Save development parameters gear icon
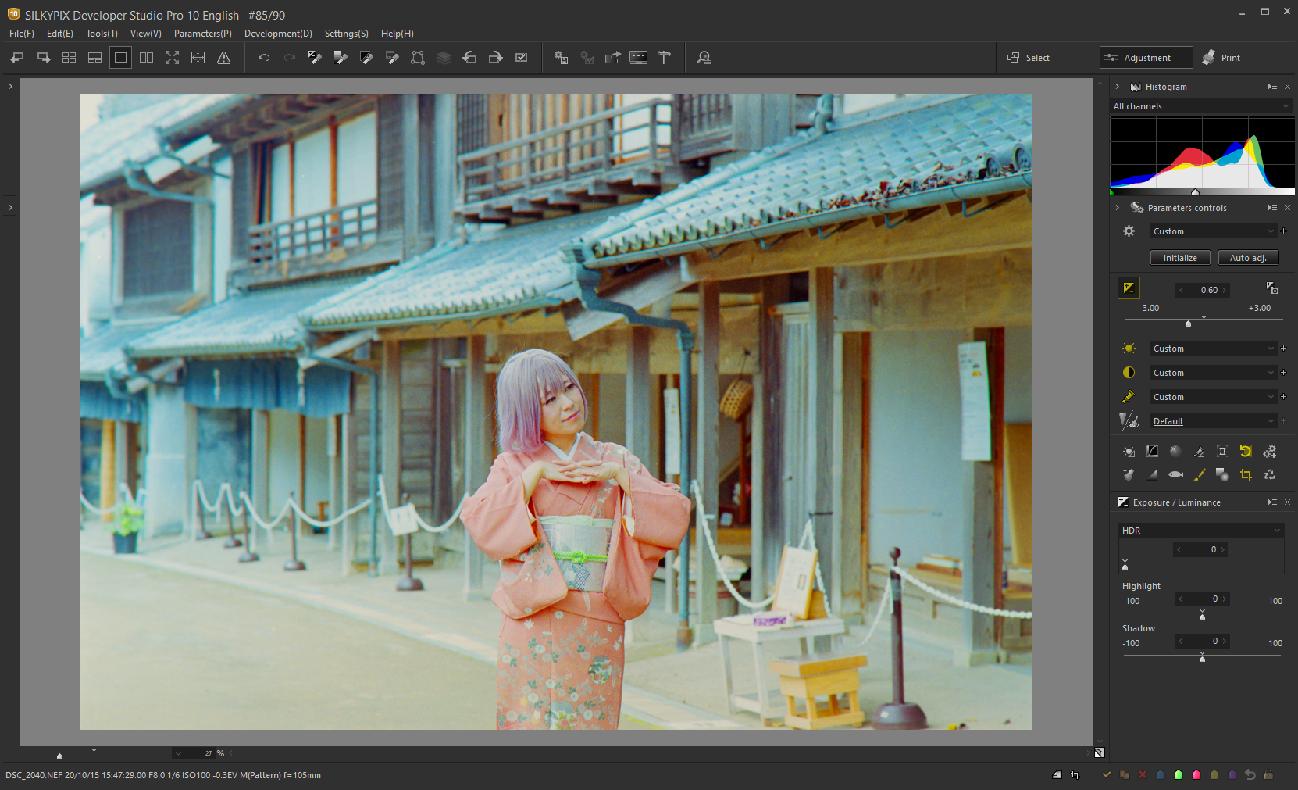 click(x=562, y=58)
